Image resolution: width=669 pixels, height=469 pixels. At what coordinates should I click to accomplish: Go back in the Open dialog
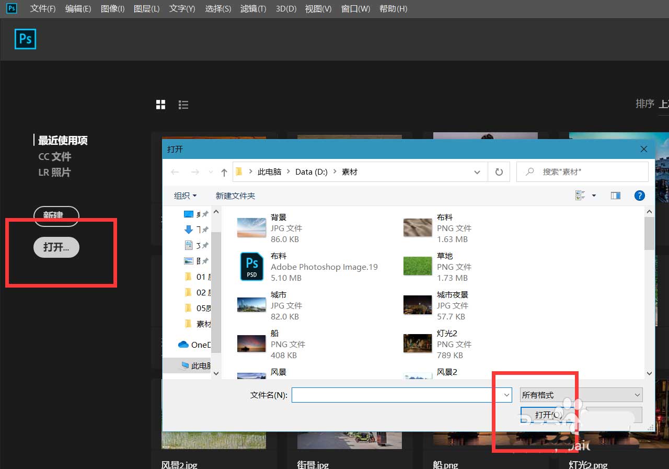point(175,172)
